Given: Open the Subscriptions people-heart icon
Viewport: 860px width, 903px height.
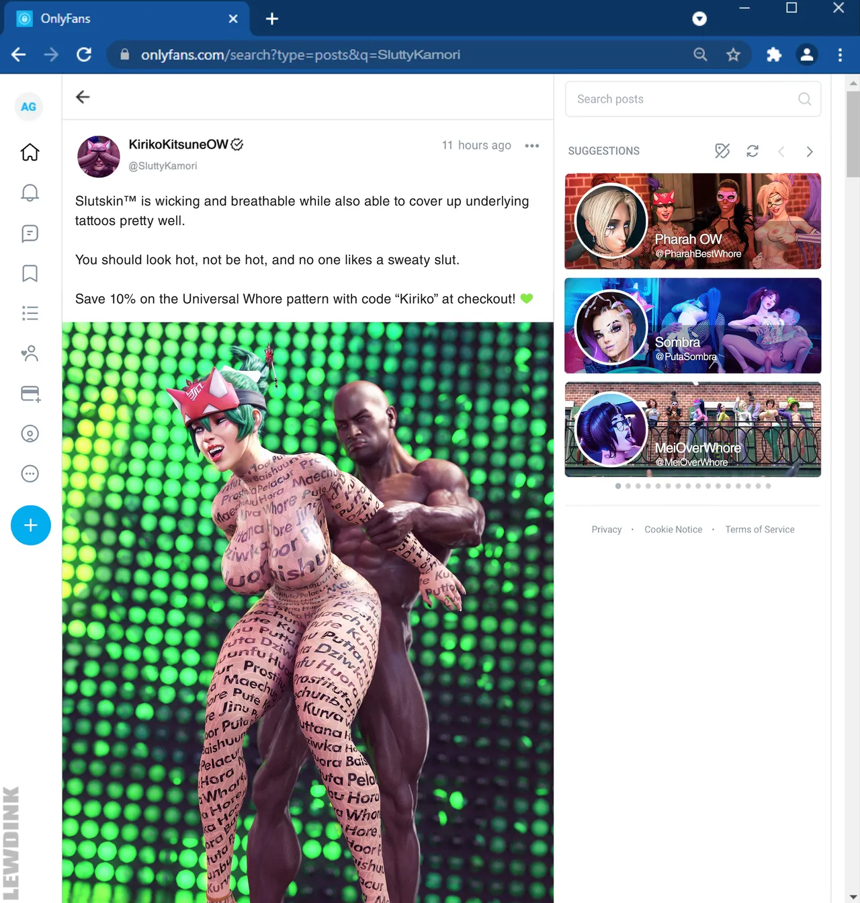Looking at the screenshot, I should (30, 353).
